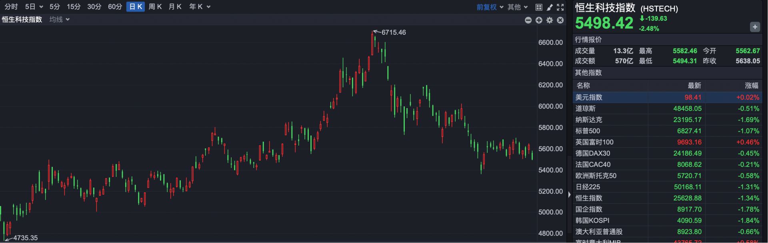768x243 pixels.
Task: Close the chart indicator with X icon
Action: click(560, 20)
